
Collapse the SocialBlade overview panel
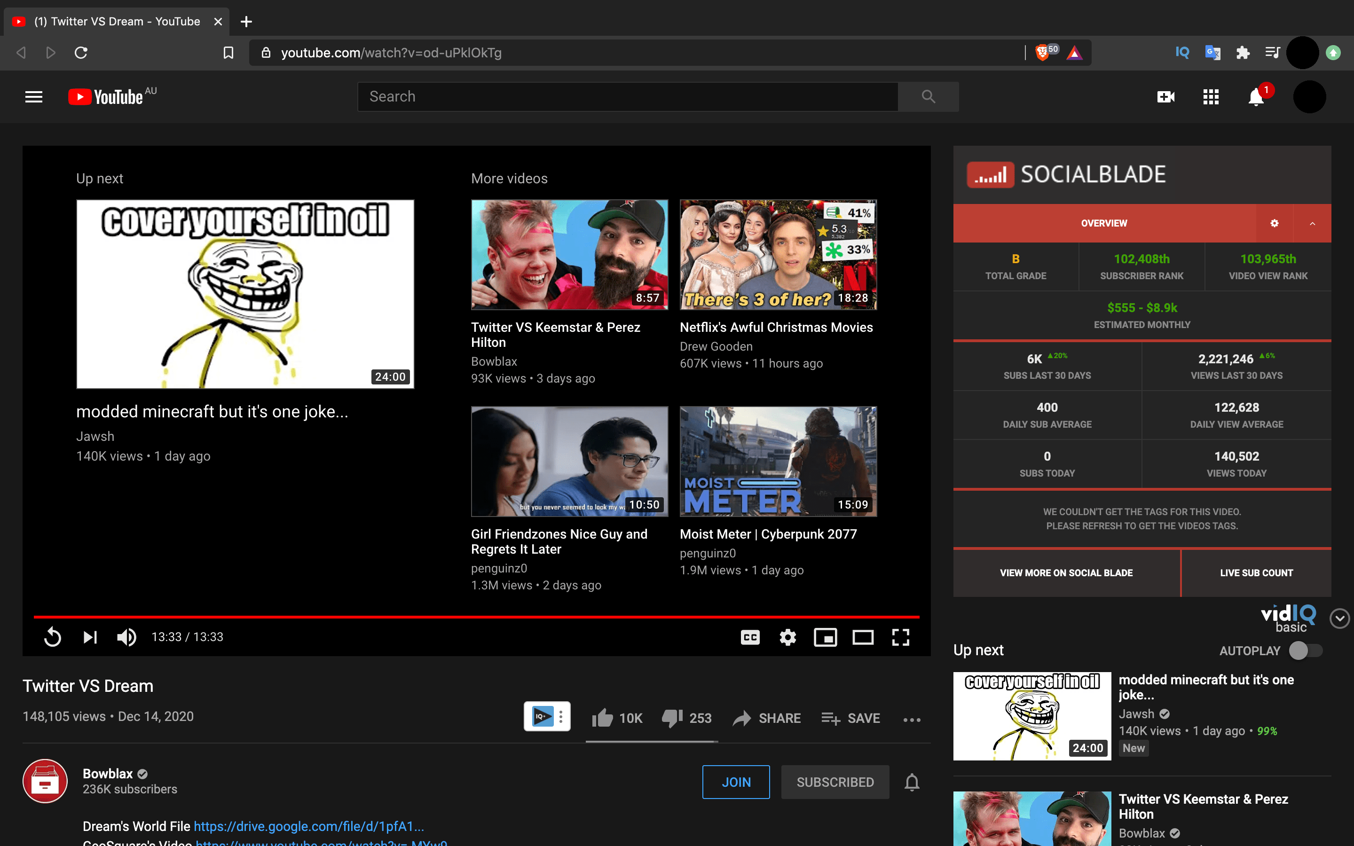click(1312, 223)
